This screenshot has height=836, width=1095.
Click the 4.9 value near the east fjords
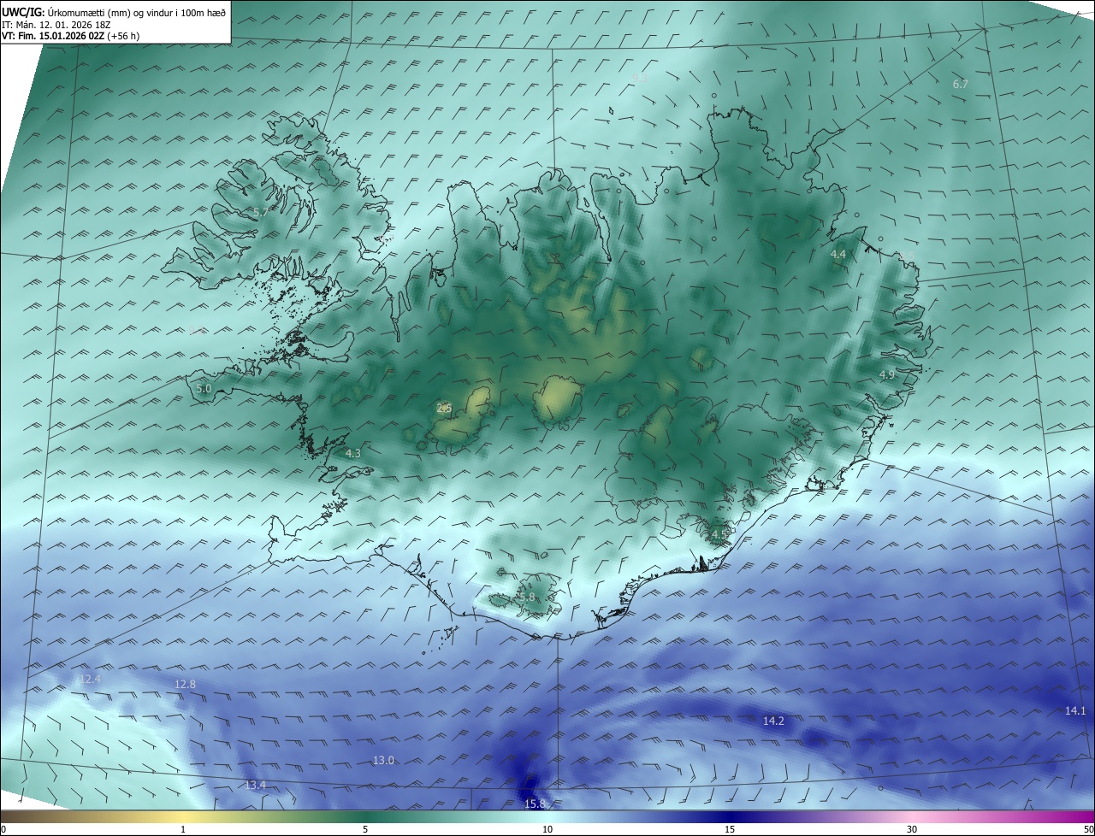tap(887, 374)
